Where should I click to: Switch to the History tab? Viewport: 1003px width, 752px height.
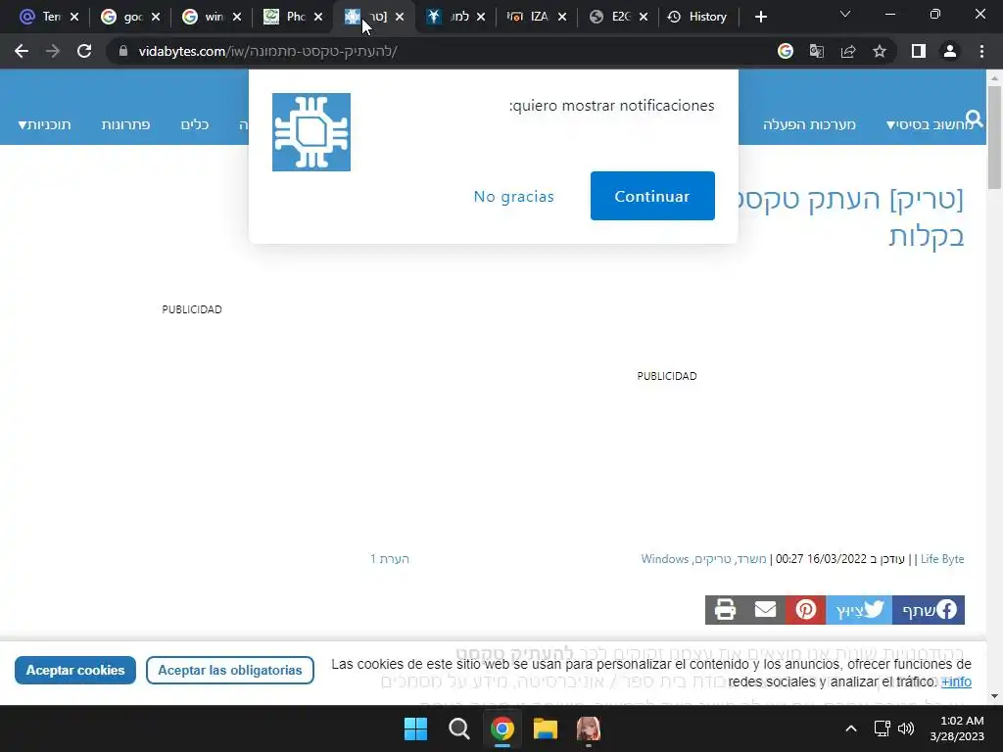coord(697,17)
